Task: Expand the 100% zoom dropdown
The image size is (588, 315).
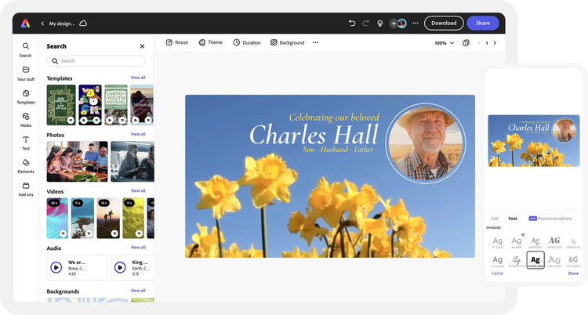Action: pyautogui.click(x=444, y=43)
